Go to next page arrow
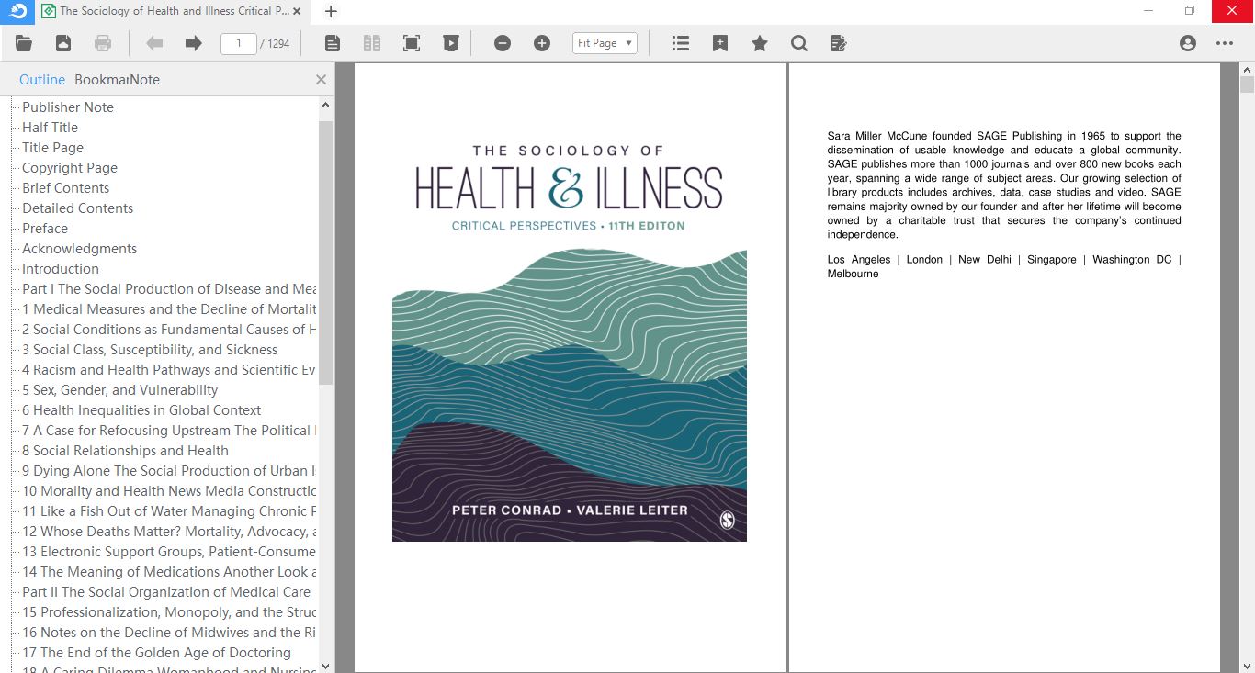The width and height of the screenshot is (1255, 673). click(193, 43)
